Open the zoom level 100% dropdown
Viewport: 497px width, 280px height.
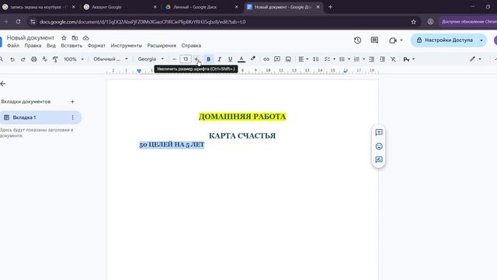tap(74, 59)
